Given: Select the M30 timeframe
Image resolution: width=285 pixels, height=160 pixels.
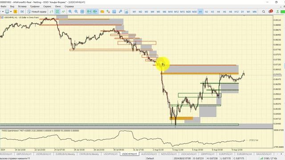Looking at the screenshot, I should [x=194, y=12].
